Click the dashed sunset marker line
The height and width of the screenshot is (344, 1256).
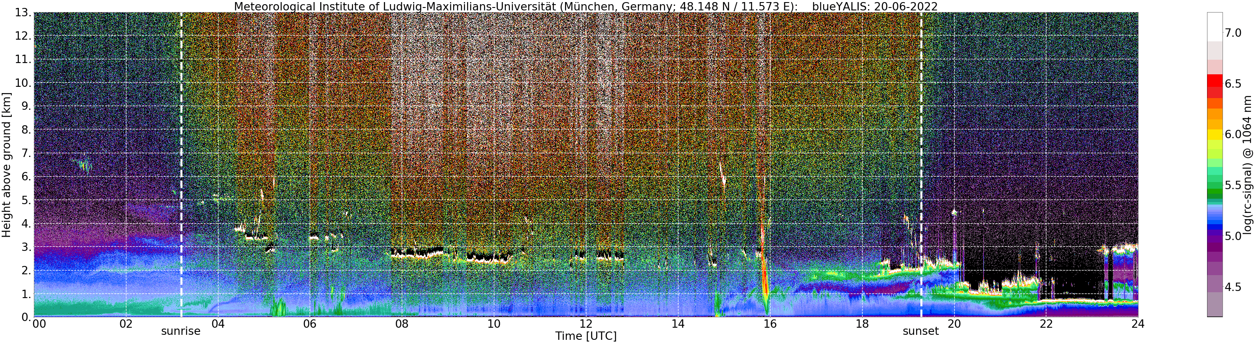(x=921, y=164)
